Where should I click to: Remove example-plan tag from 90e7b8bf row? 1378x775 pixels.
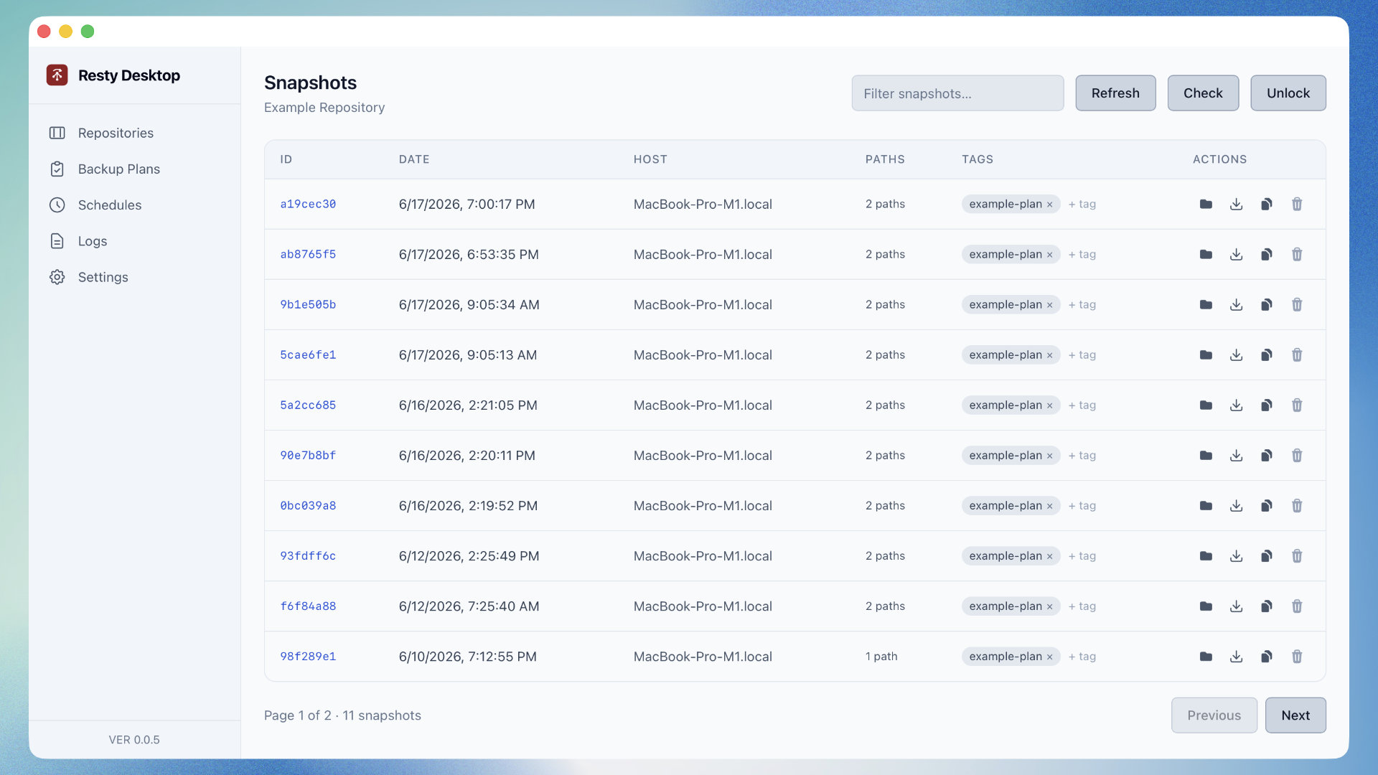tap(1049, 456)
